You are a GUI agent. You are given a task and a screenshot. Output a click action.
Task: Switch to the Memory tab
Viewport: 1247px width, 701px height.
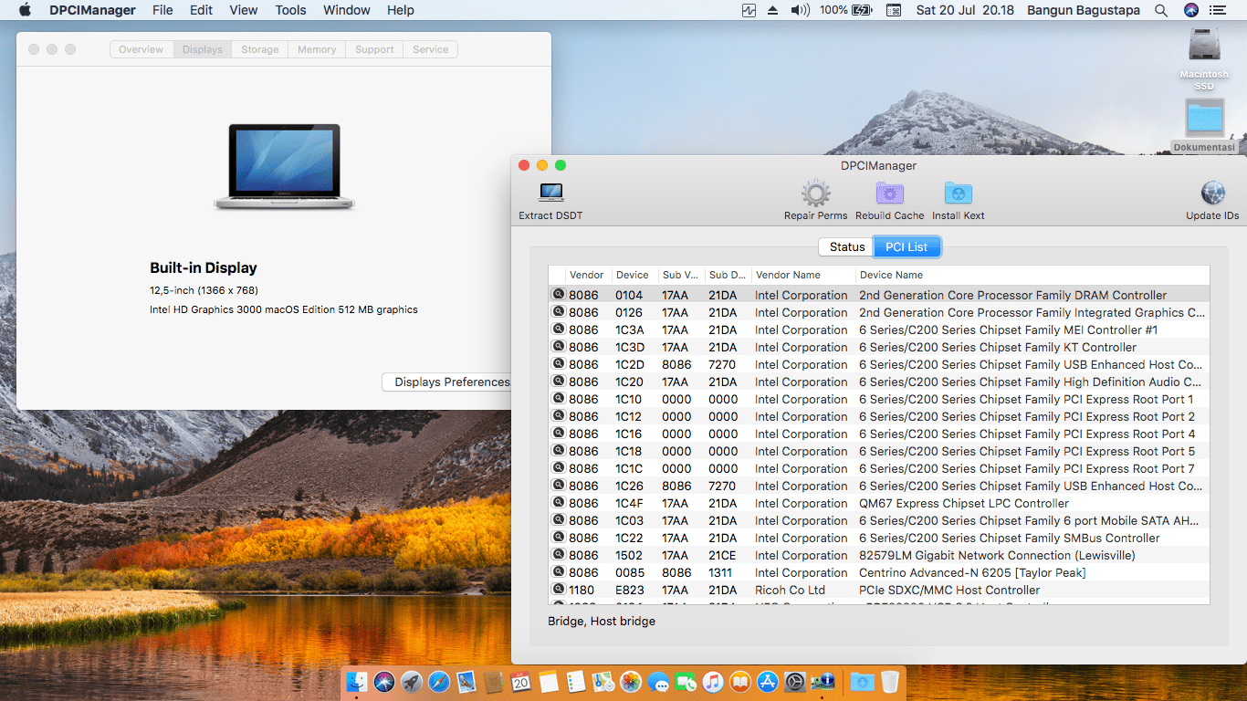coord(317,49)
